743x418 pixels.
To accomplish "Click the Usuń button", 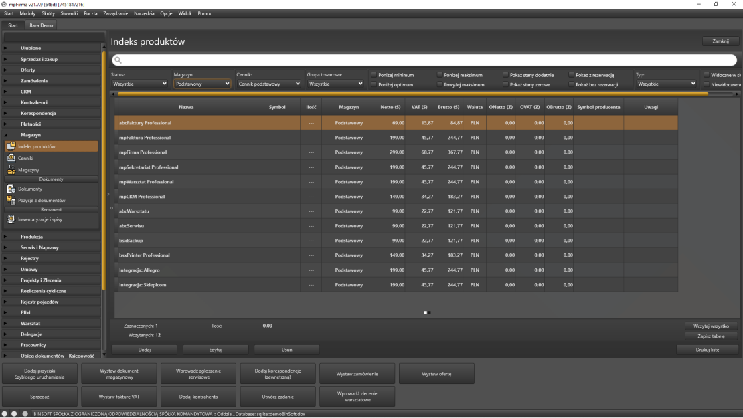I will tap(286, 350).
